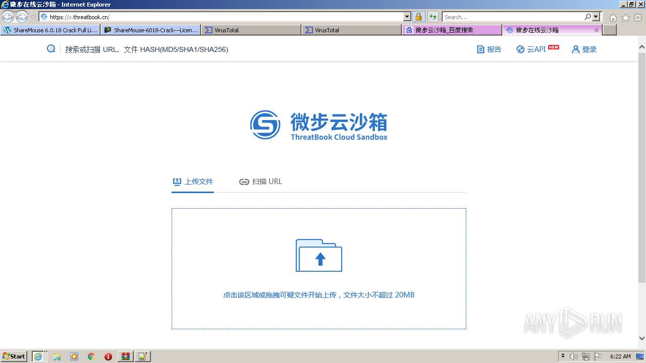Open the Windows Start menu
This screenshot has height=363, width=646.
[14, 356]
